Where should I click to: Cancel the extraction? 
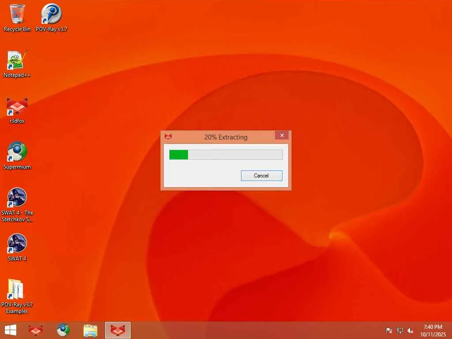(x=261, y=176)
